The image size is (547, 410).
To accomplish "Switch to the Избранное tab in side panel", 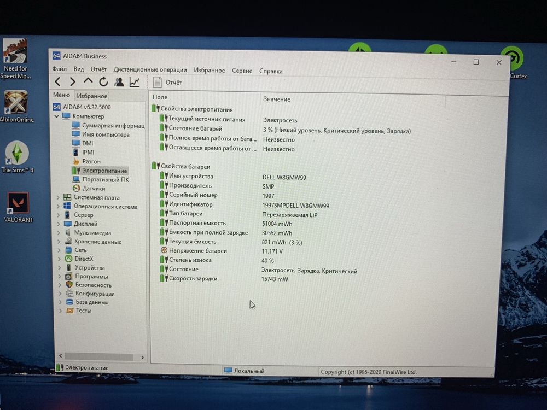I will [92, 96].
